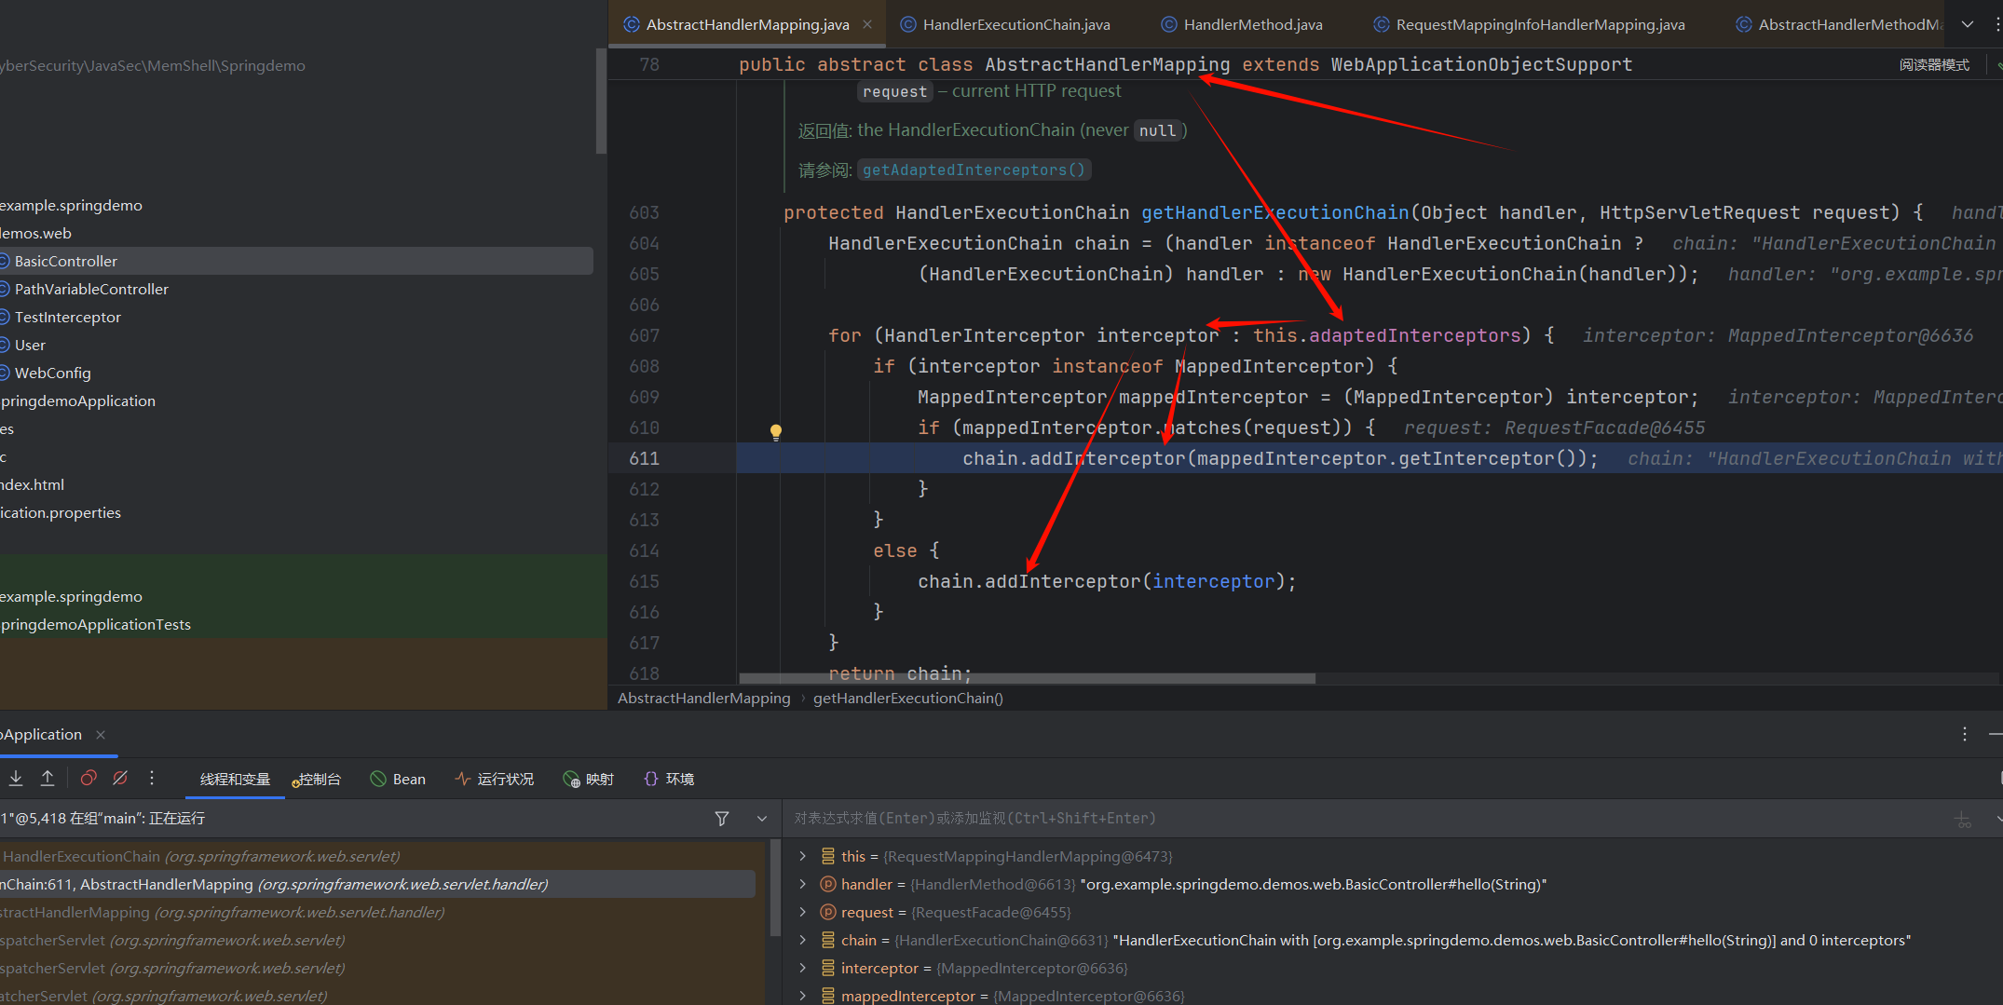Open the 控制台 console tab
Viewport: 2003px width, 1005px height.
point(318,779)
